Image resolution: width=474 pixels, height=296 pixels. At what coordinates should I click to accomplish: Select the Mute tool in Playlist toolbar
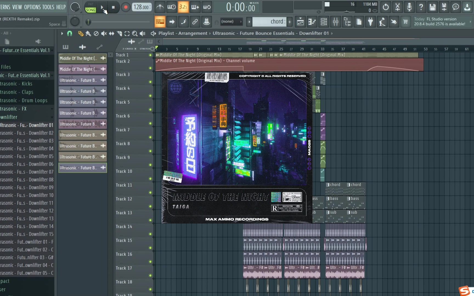104,33
